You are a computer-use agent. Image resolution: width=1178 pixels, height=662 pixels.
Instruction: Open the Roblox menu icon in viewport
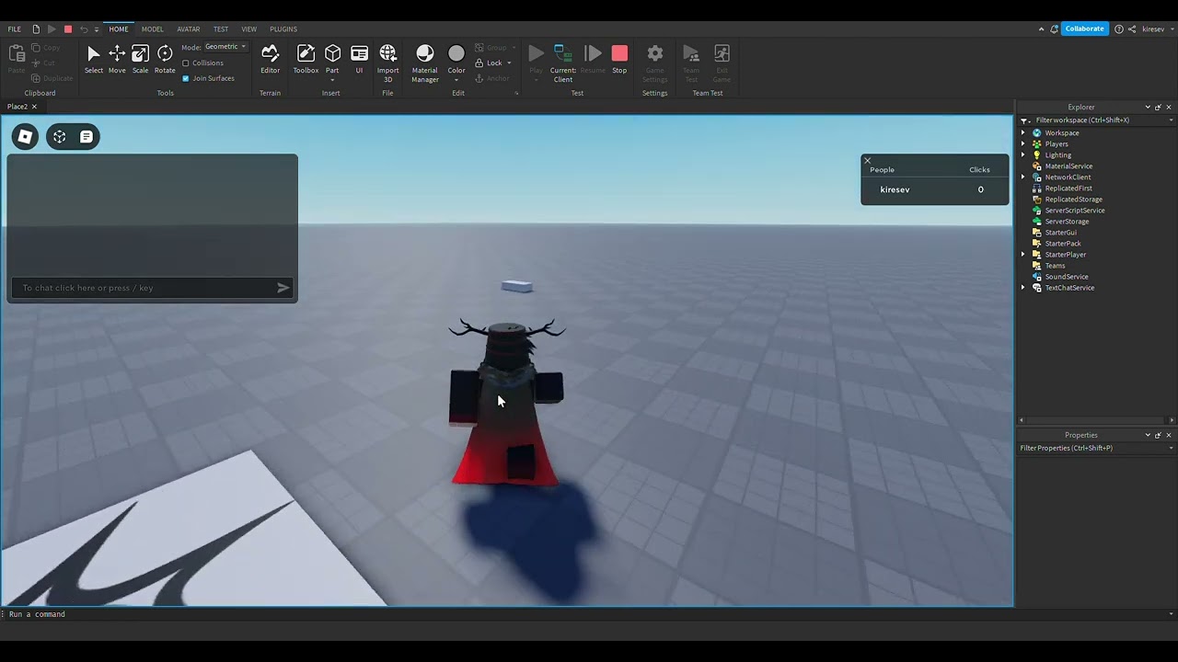click(26, 137)
